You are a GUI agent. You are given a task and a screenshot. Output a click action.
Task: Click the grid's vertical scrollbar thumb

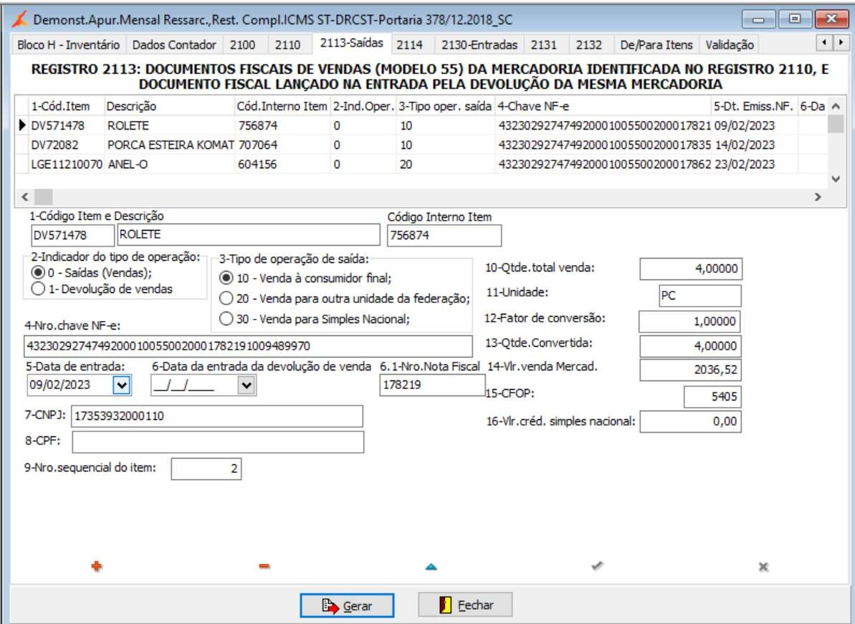(x=836, y=124)
